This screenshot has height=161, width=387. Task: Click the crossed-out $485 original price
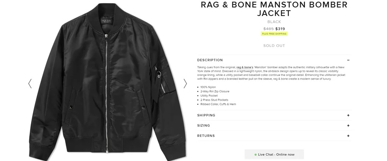click(269, 29)
